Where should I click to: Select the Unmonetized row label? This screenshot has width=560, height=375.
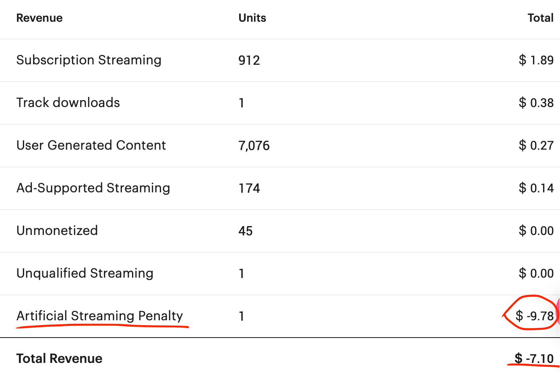(57, 231)
